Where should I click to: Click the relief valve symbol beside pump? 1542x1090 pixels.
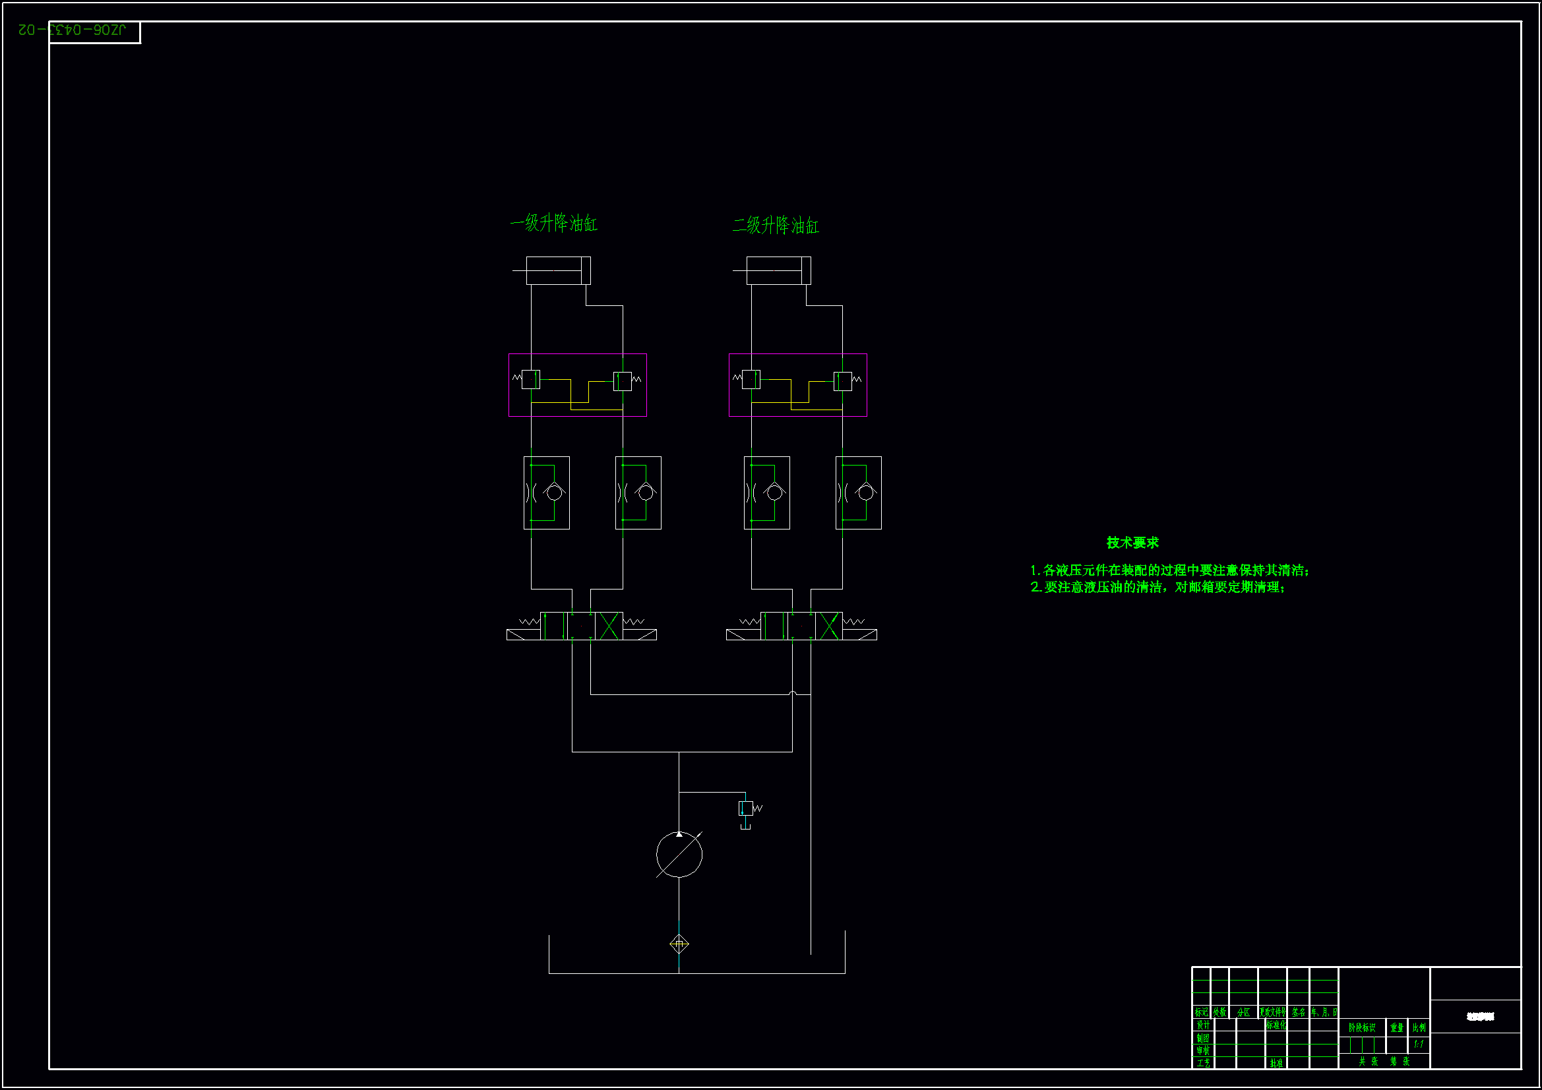point(746,808)
